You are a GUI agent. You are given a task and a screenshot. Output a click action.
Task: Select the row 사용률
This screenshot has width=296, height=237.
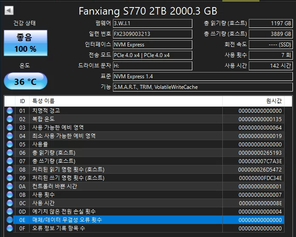pyautogui.click(x=144, y=144)
